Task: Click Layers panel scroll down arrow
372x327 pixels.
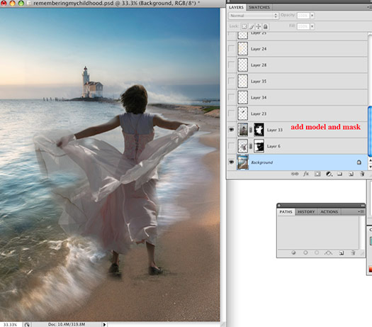Action: 370,167
